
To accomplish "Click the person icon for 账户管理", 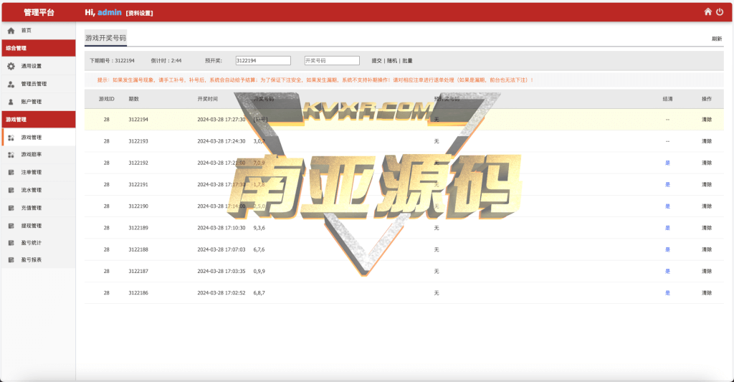I will point(11,102).
